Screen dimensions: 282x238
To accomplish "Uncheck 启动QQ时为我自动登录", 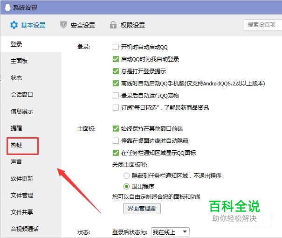I will tap(116, 59).
